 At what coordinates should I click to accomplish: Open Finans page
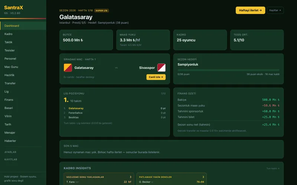tap(23, 100)
